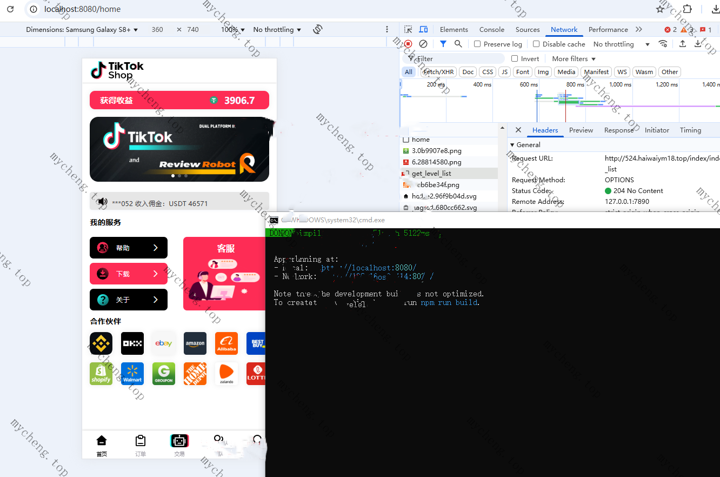The width and height of the screenshot is (720, 477).
Task: Open the Alibaba partner icon
Action: [226, 343]
